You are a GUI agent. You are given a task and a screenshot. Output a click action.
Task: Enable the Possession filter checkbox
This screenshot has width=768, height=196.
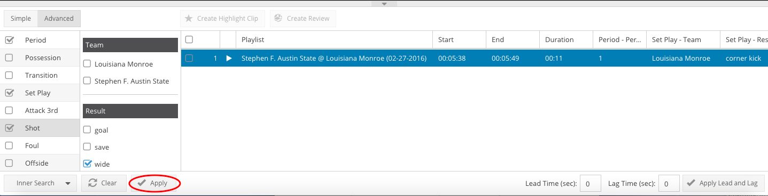(9, 58)
